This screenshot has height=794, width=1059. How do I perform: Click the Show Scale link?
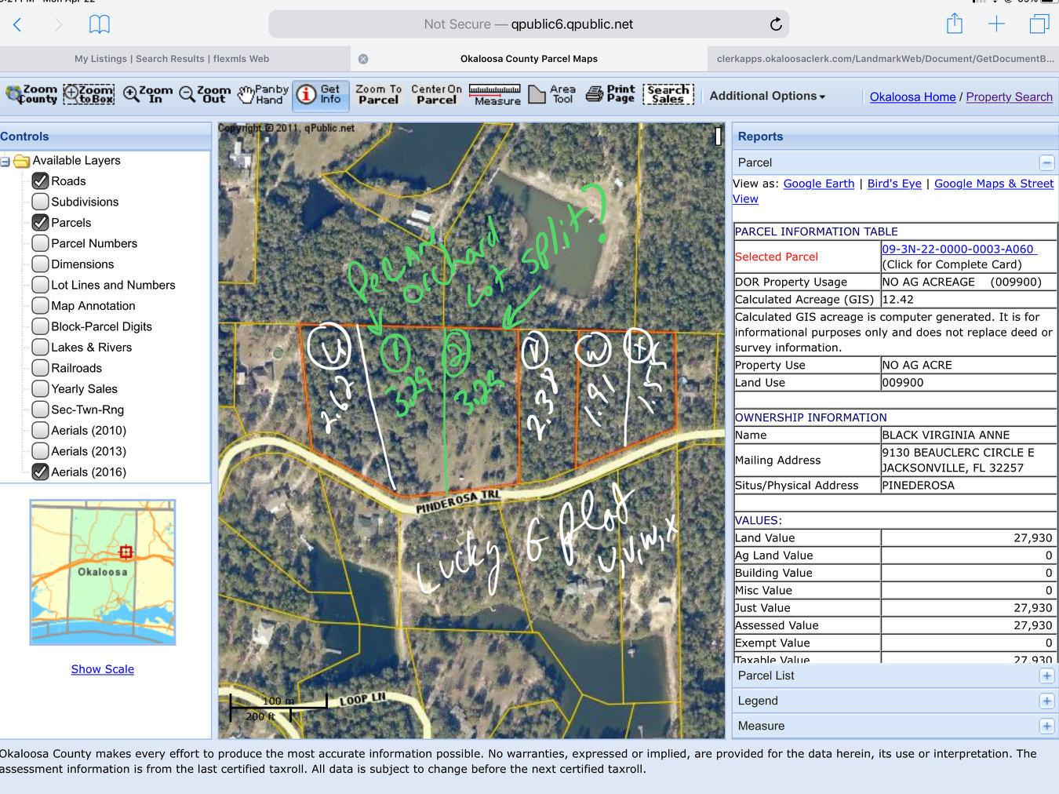[x=103, y=669]
